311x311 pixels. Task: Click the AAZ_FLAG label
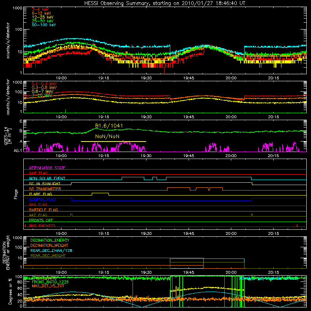tap(38, 215)
